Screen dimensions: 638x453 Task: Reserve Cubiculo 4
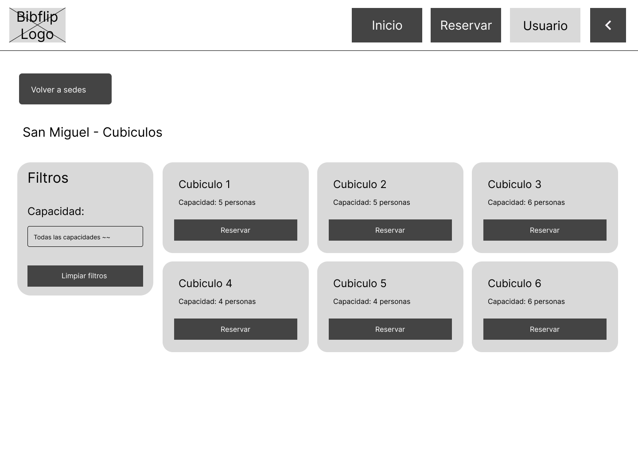coord(236,329)
